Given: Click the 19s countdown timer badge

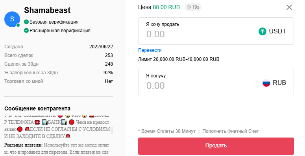Looking at the screenshot, I should coord(193,7).
